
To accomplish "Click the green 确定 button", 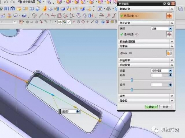I will [x=151, y=107].
